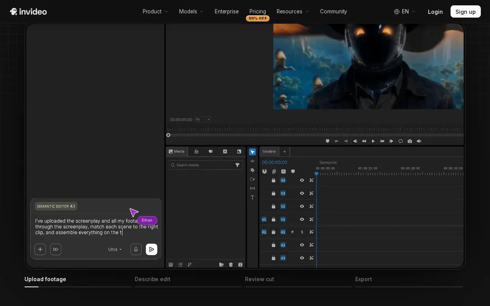Viewport: 490px width, 306px height.
Task: Expand the Product menu in the header
Action: tap(155, 11)
